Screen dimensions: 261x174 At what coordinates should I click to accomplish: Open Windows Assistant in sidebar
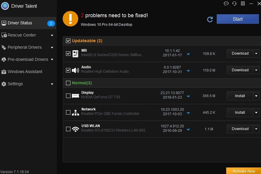pyautogui.click(x=28, y=72)
